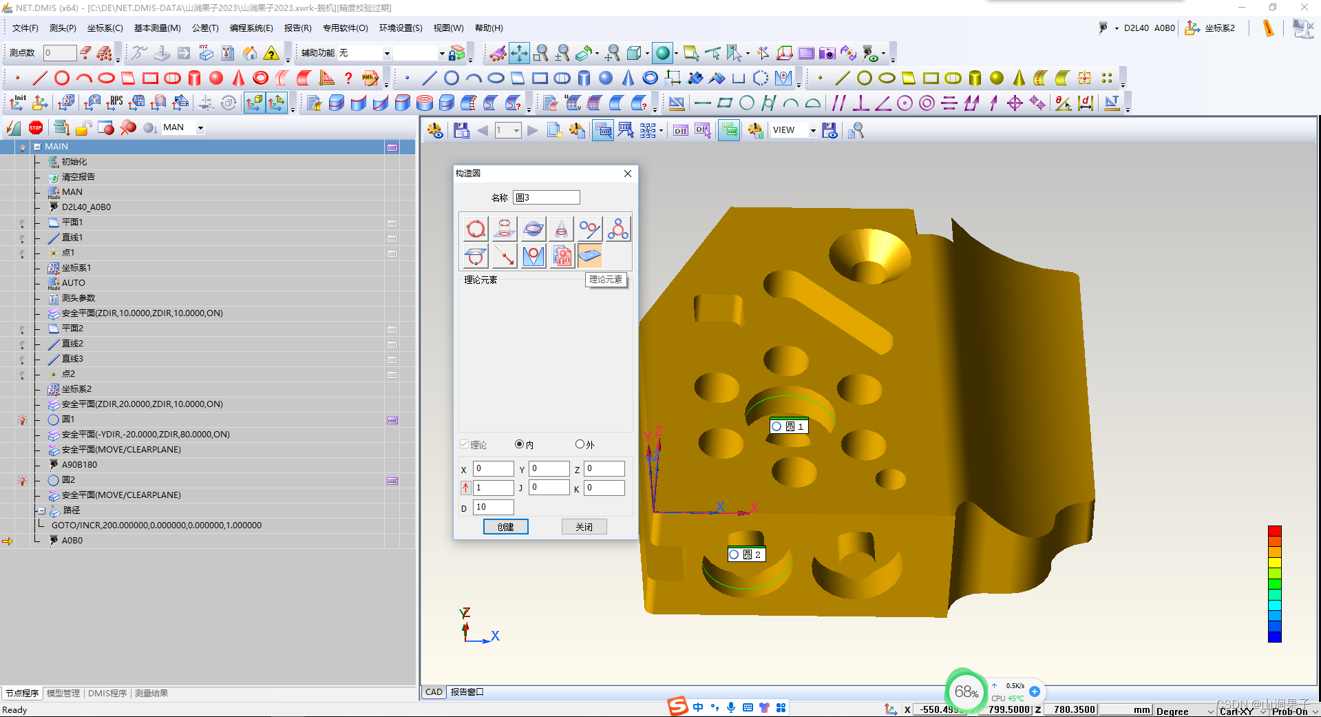This screenshot has width=1321, height=717.
Task: Open the 公差(T) menu
Action: [x=205, y=28]
